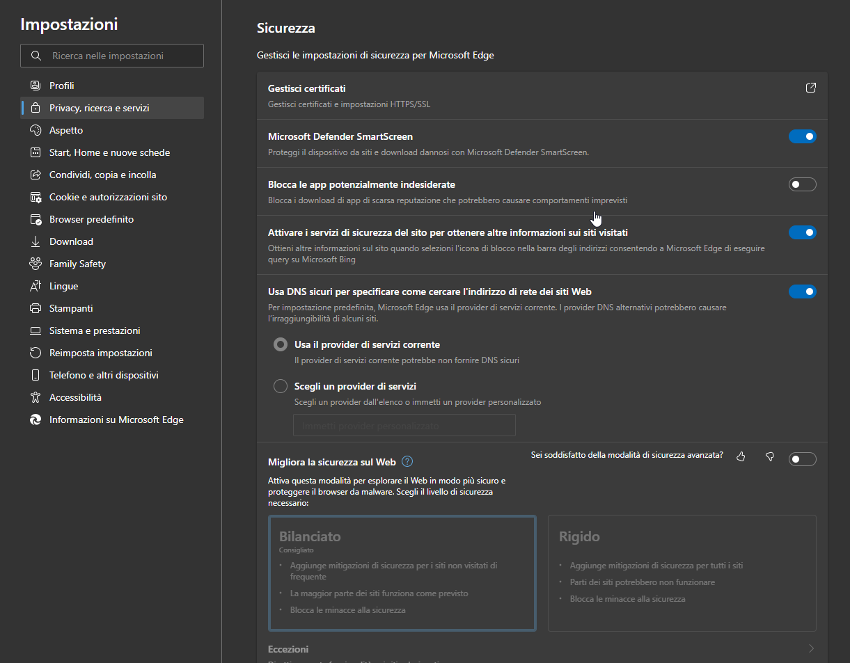
Task: Open Gestisci certificati external link icon
Action: click(x=810, y=88)
